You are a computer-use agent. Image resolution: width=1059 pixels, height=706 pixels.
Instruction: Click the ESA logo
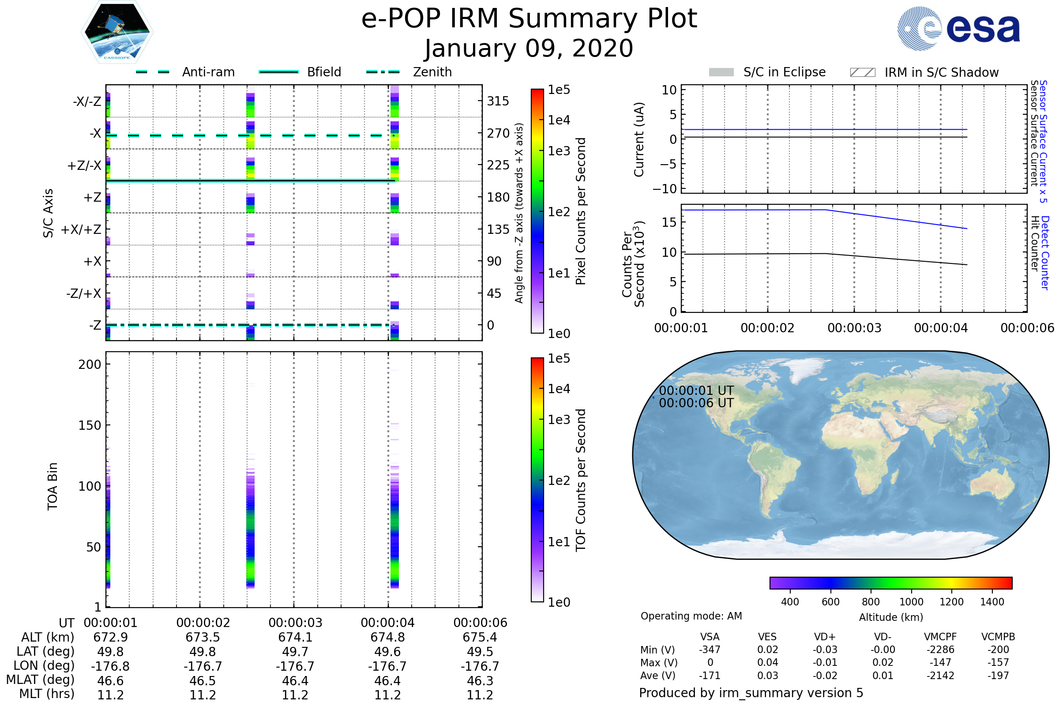coord(958,28)
